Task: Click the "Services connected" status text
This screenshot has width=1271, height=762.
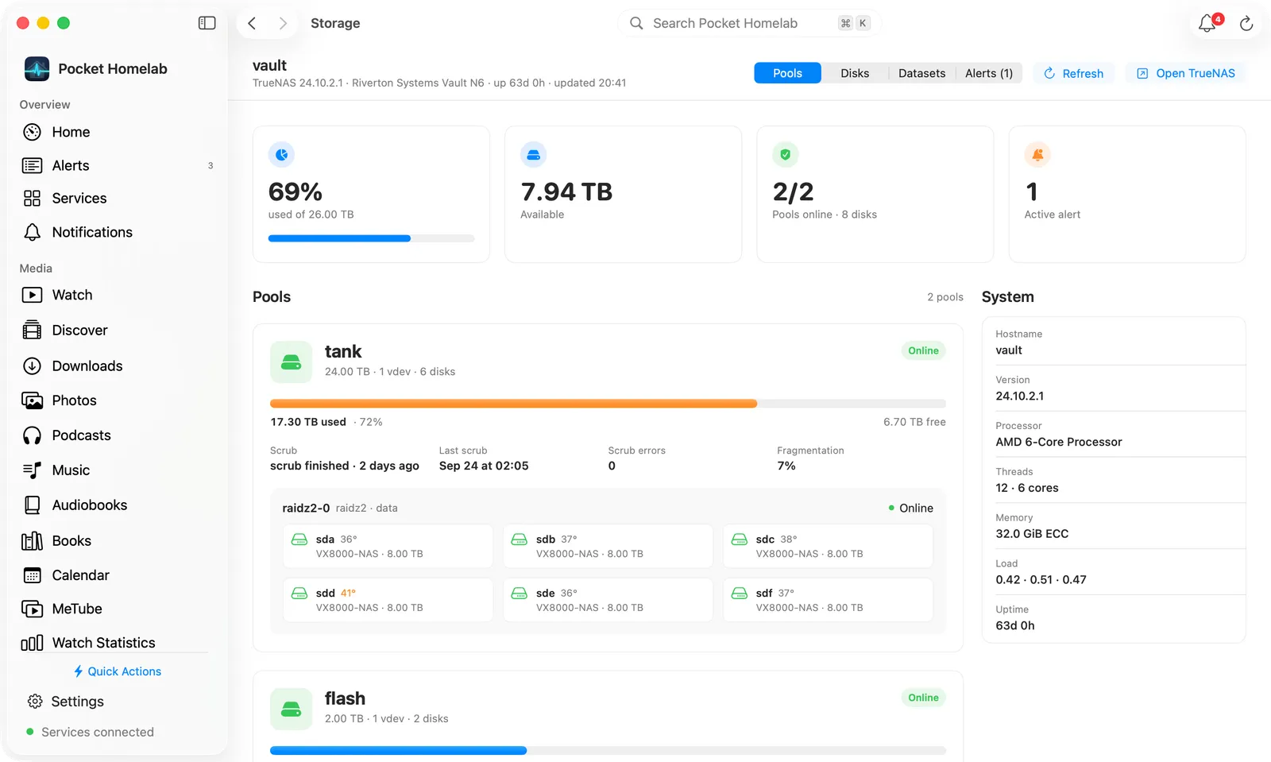Action: point(98,732)
